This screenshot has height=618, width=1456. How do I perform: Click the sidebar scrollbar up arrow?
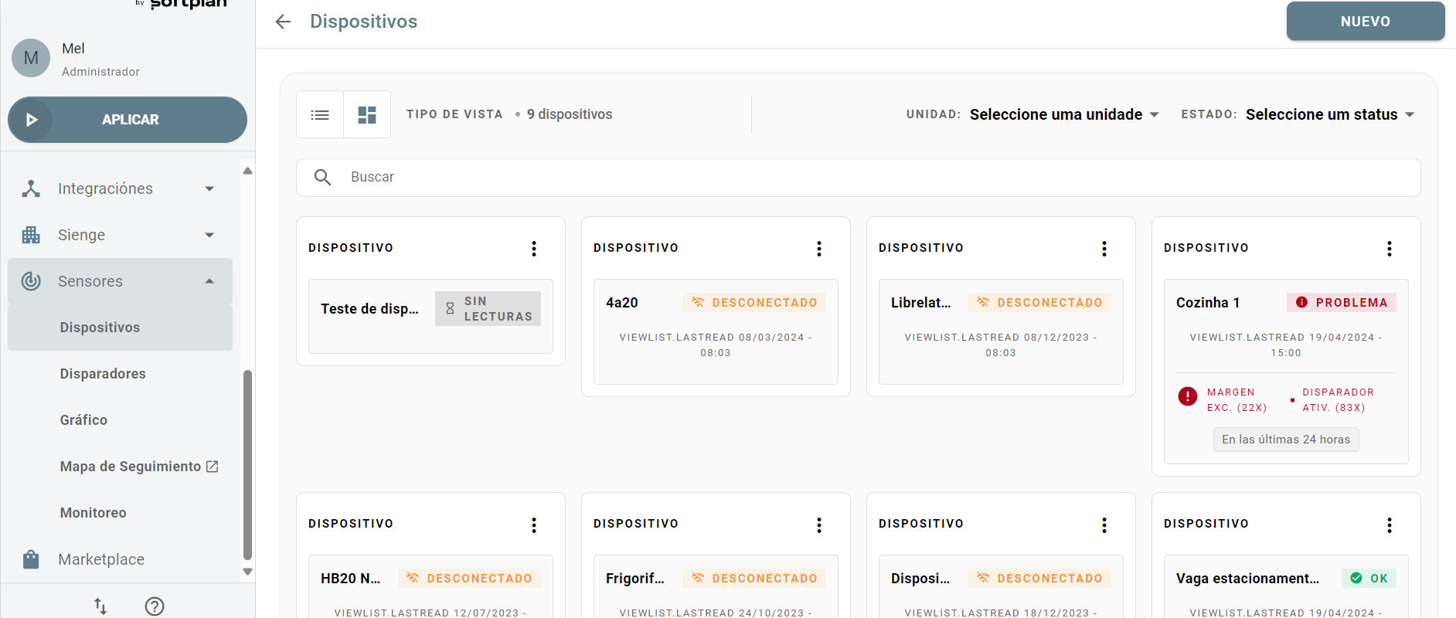coord(247,171)
